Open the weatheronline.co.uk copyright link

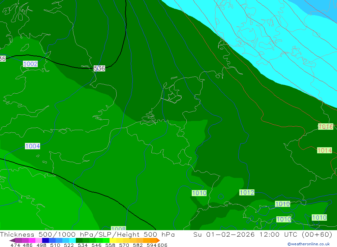309,244
